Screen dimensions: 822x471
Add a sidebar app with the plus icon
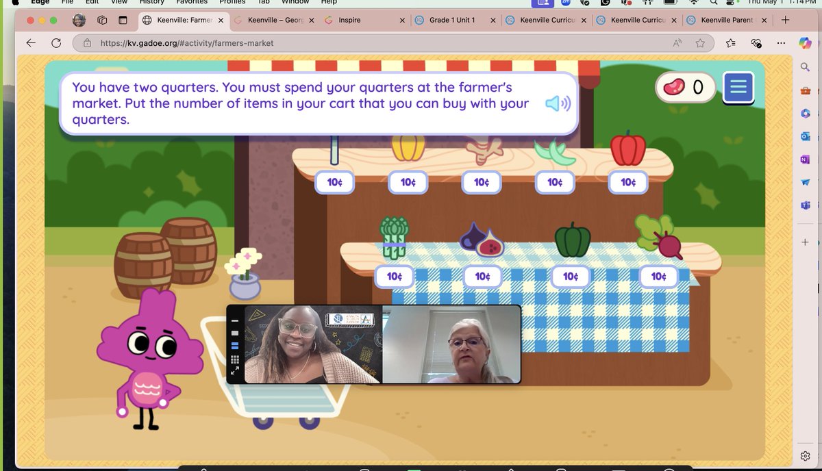pyautogui.click(x=805, y=242)
